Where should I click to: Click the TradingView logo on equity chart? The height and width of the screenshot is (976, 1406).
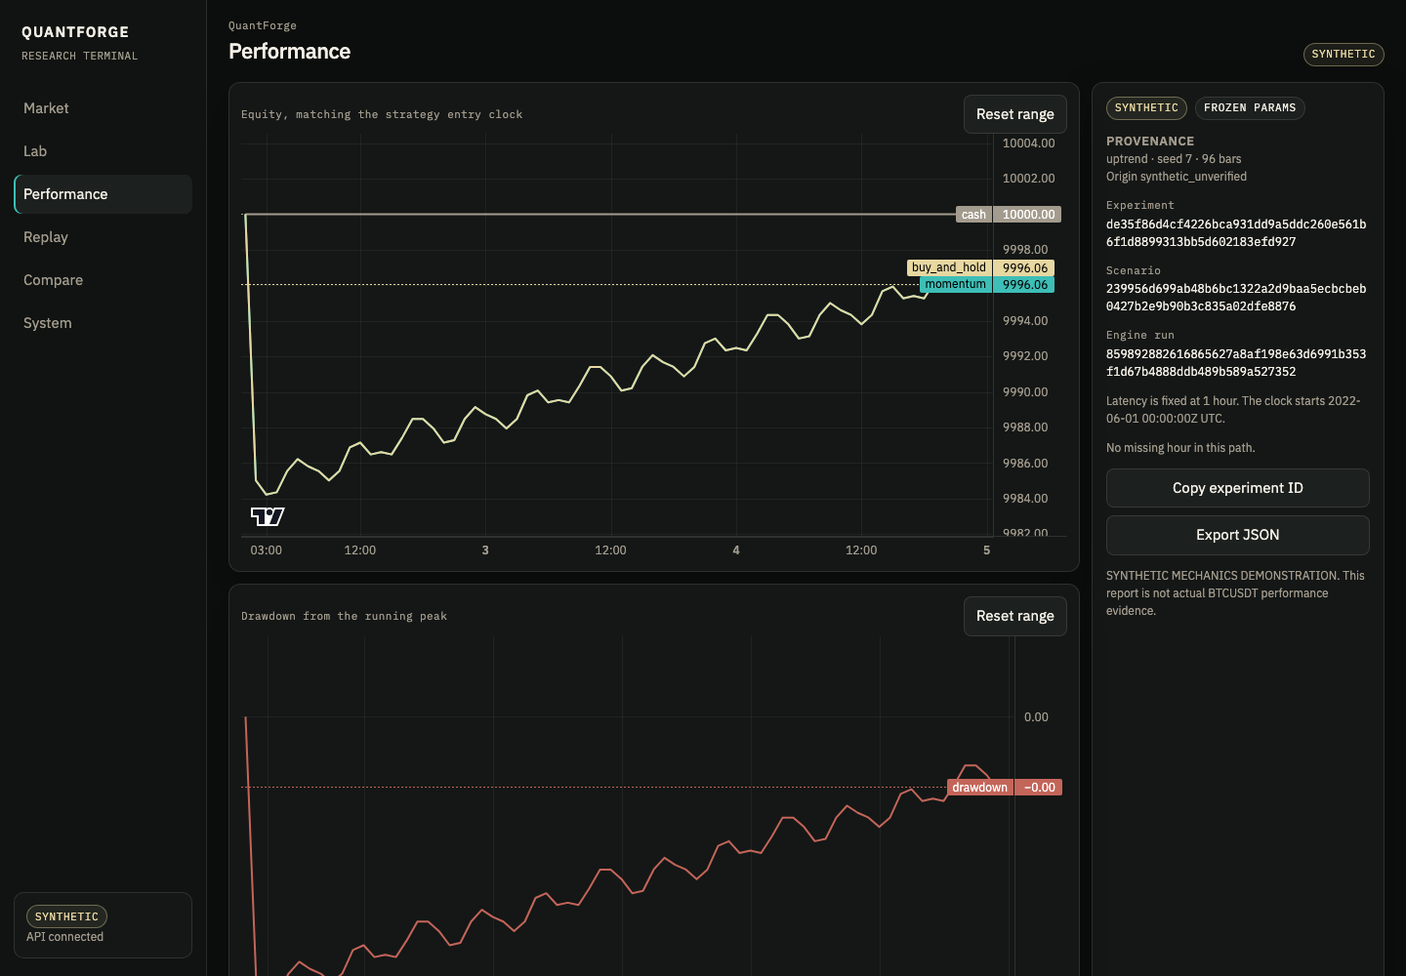(x=268, y=516)
